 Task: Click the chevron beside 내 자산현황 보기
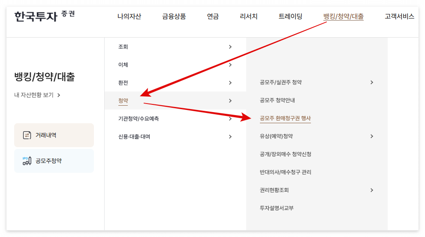(59, 95)
